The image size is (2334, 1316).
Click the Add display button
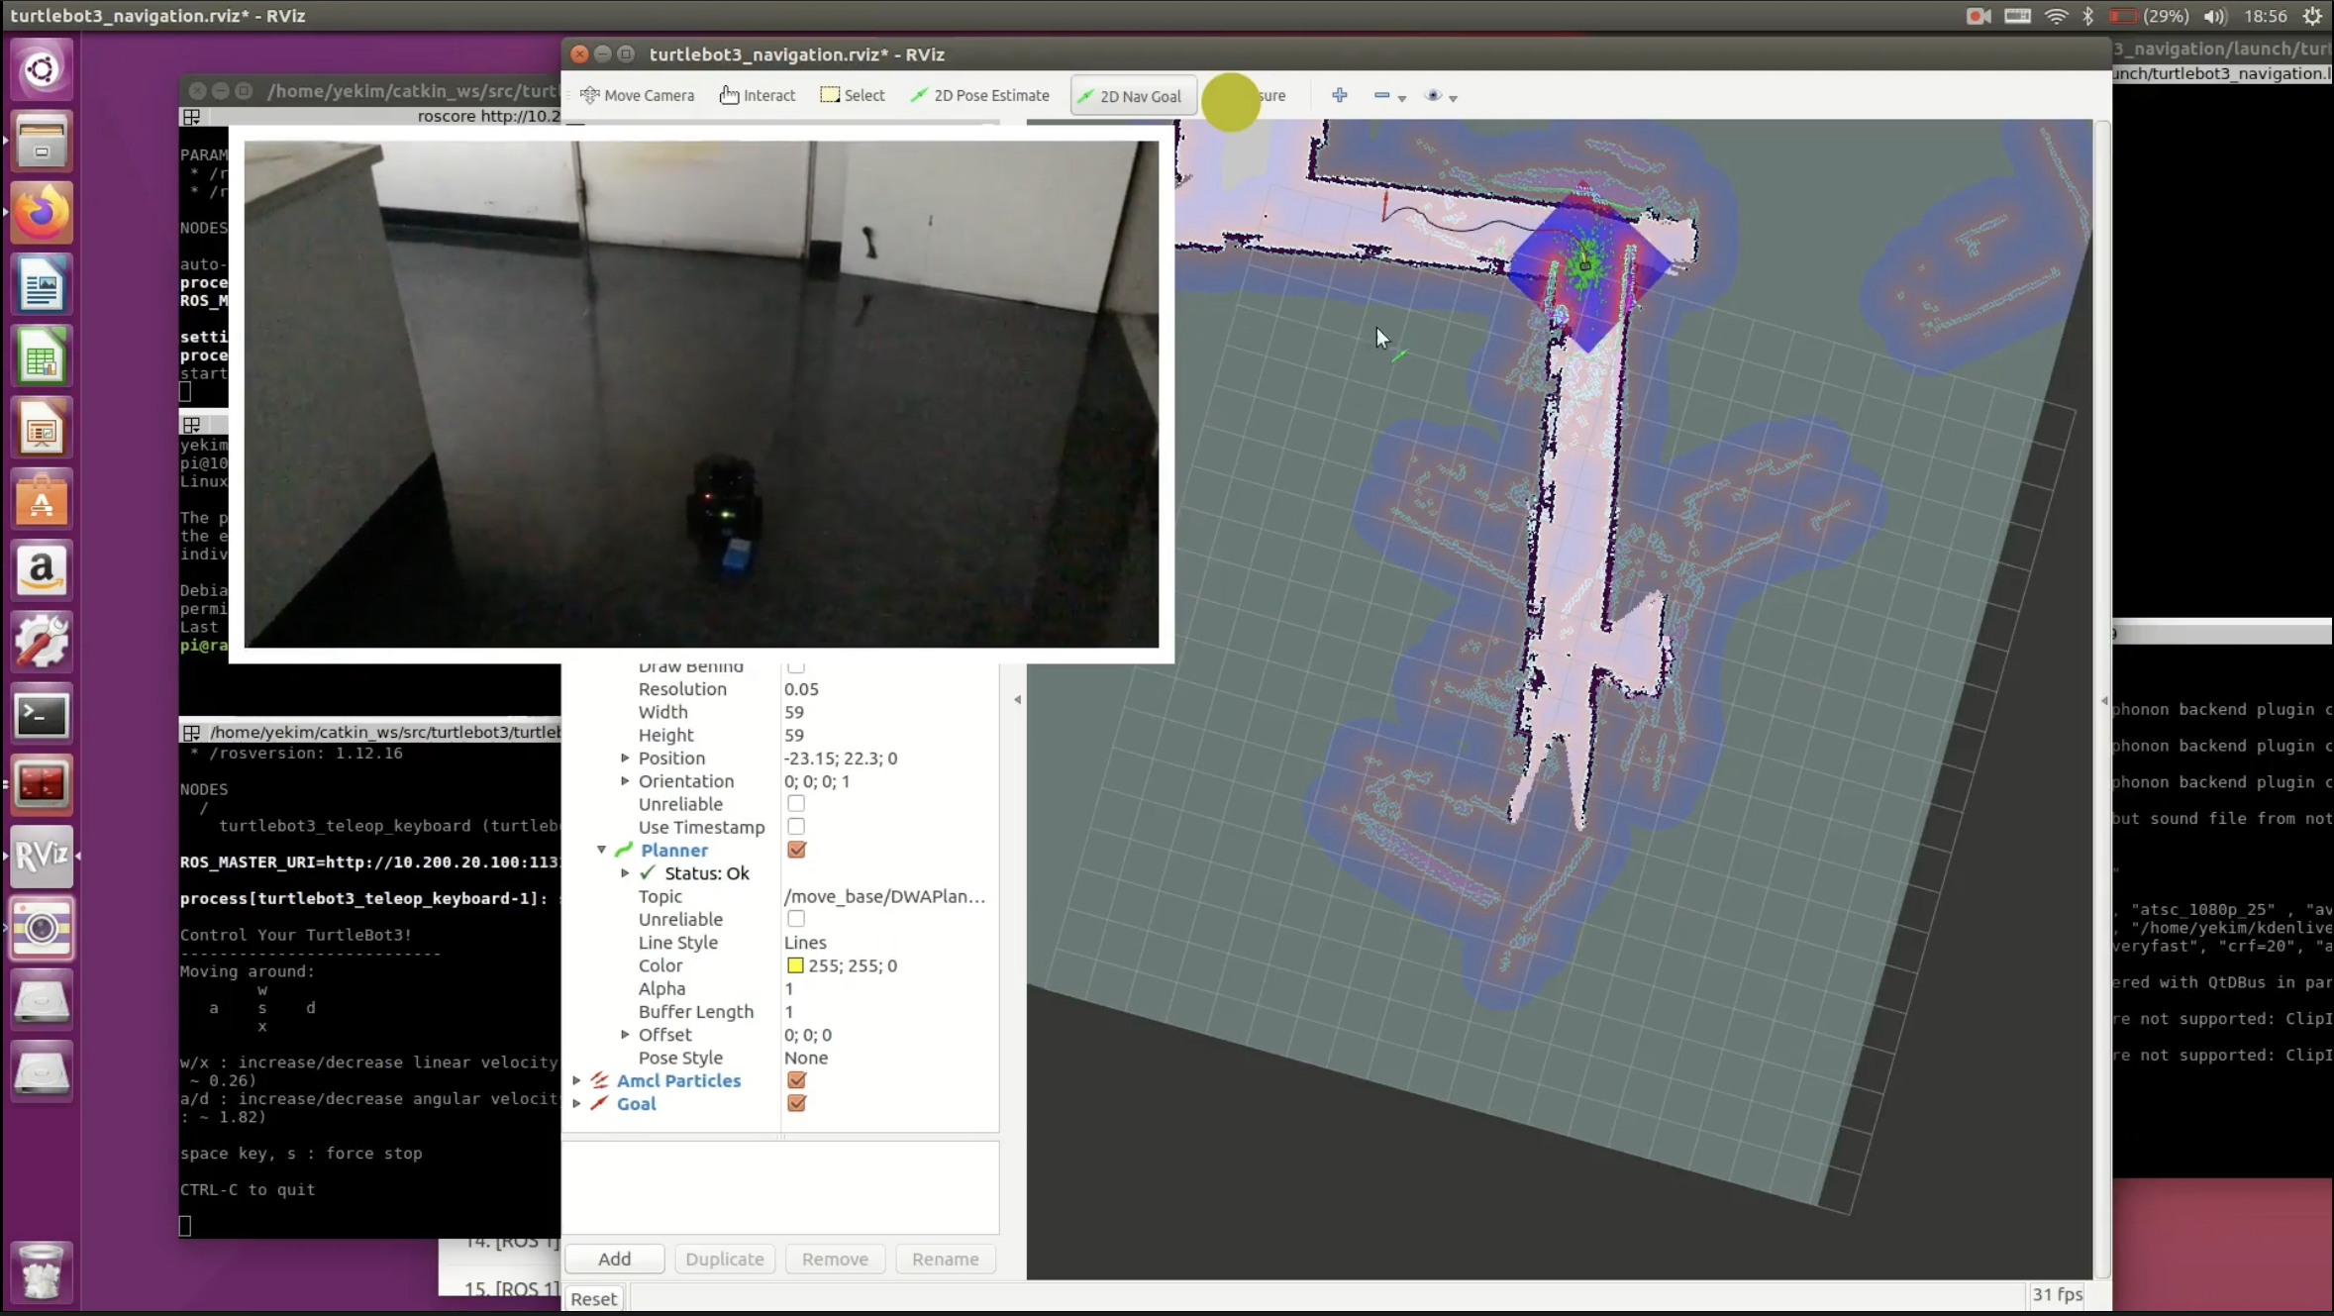(614, 1259)
